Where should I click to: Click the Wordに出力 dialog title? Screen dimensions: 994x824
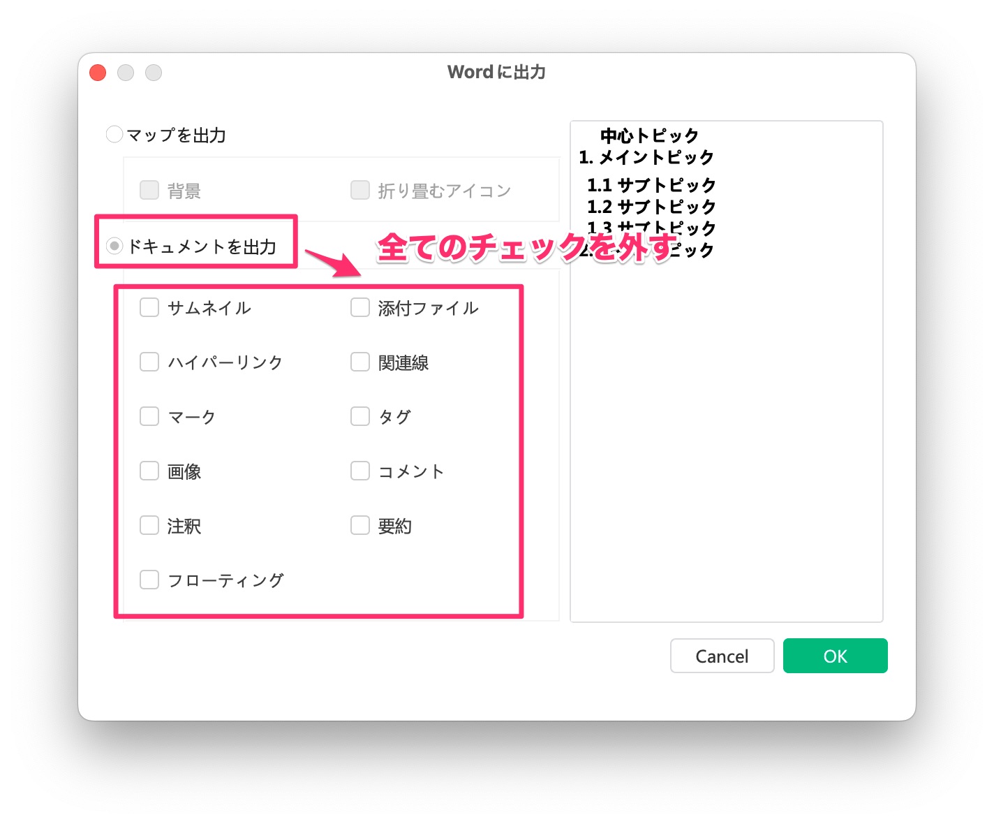click(497, 72)
